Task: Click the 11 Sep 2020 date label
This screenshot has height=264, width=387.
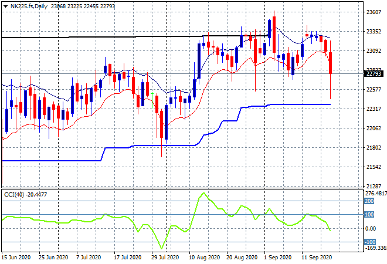Action: 317,258
